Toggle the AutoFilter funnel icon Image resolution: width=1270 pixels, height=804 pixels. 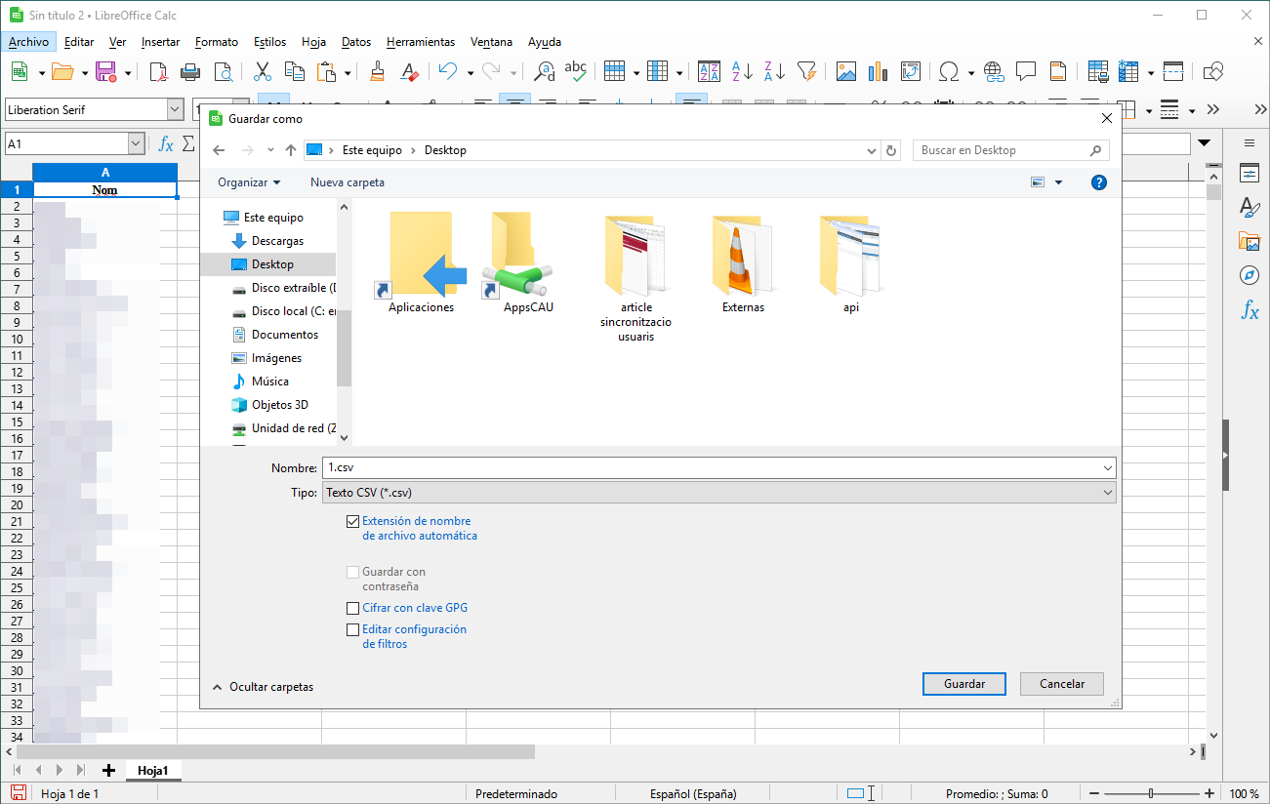806,71
